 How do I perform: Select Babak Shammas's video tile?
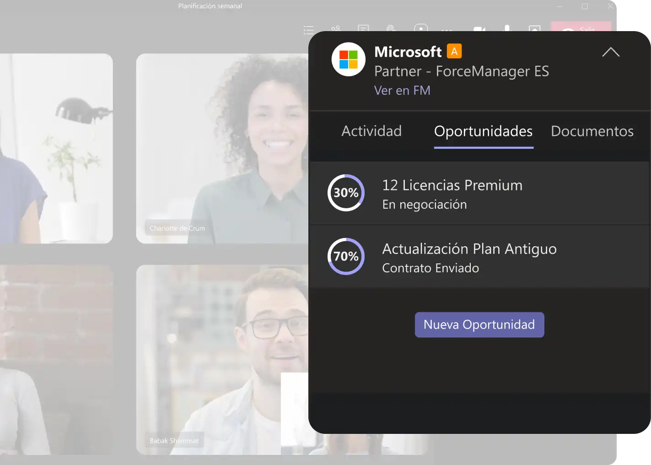click(222, 360)
